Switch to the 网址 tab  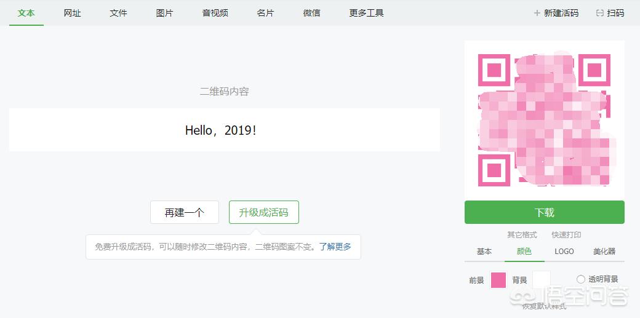(x=73, y=13)
